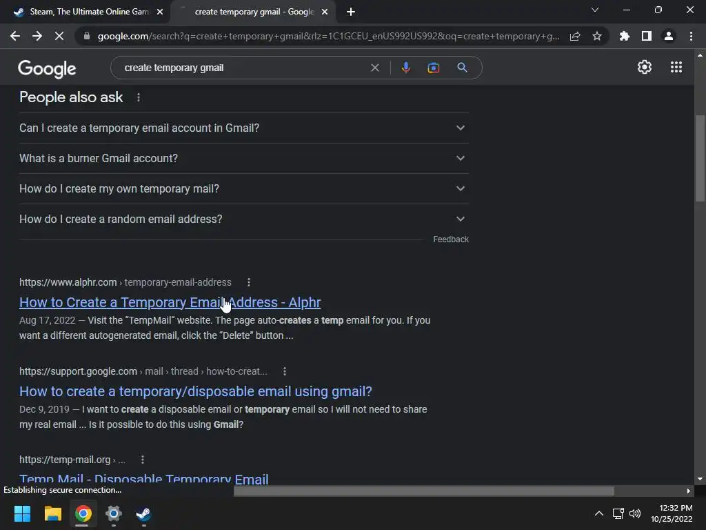Open options for the alphr.com result
The height and width of the screenshot is (530, 706).
[248, 282]
